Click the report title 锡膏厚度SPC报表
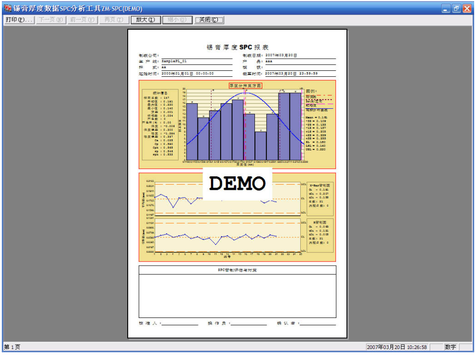The width and height of the screenshot is (476, 355). [x=237, y=47]
